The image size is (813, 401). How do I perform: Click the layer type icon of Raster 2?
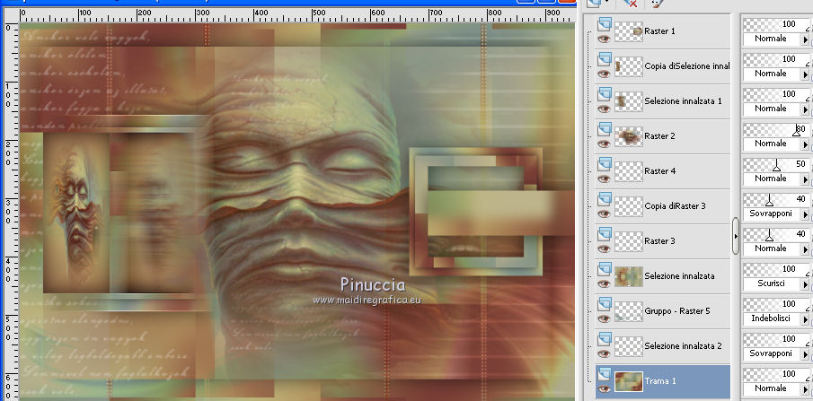604,129
